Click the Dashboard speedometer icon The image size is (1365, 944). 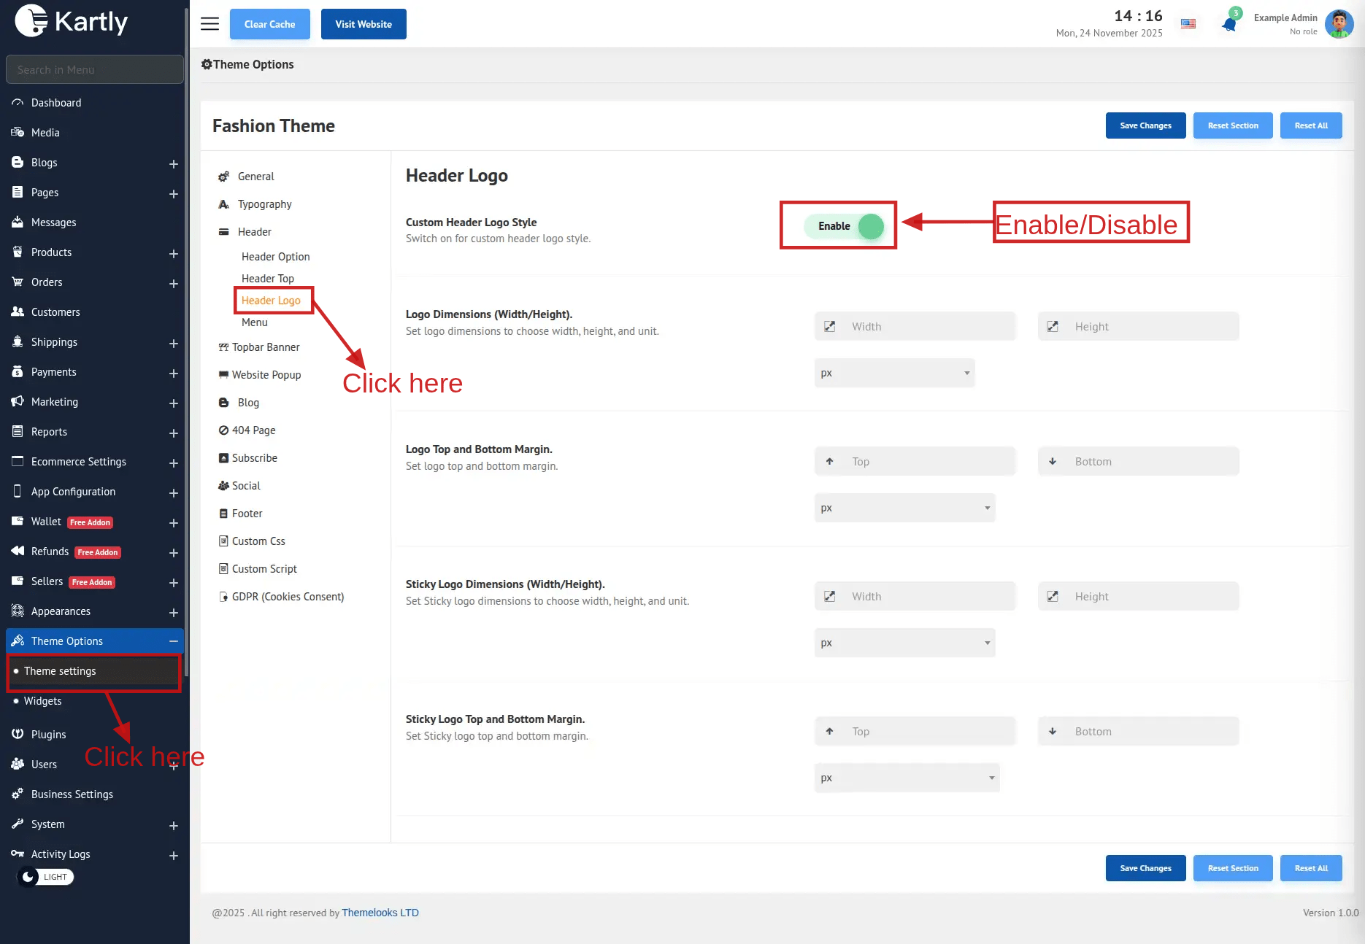[18, 103]
